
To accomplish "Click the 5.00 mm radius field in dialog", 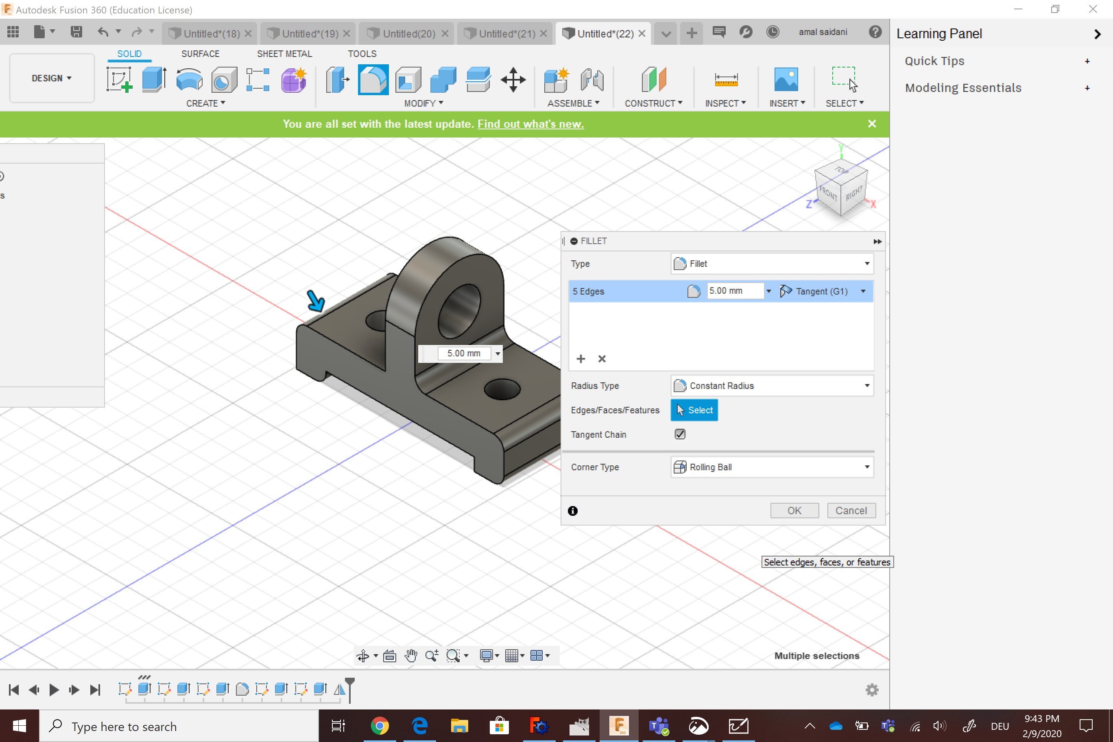I will [734, 291].
